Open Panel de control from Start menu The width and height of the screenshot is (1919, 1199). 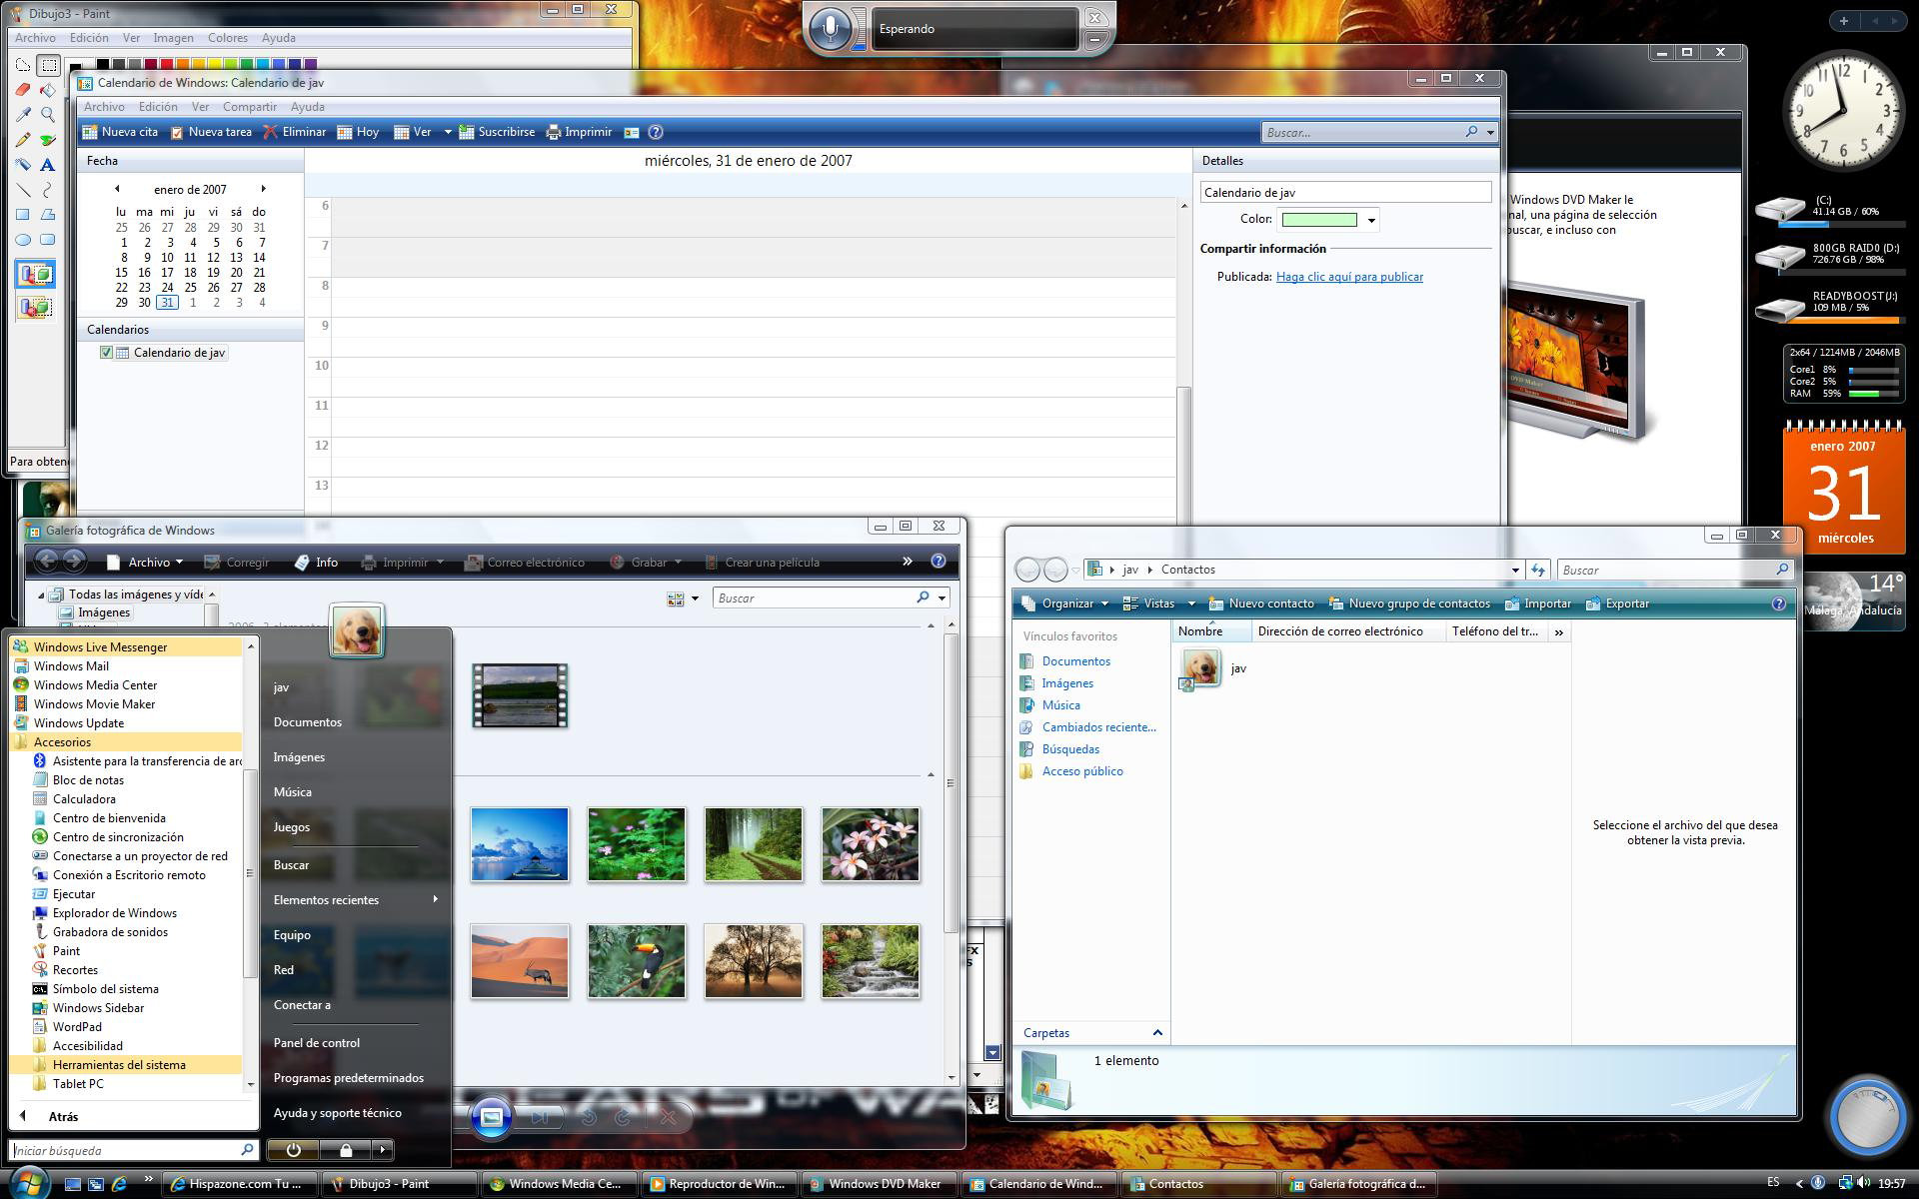tap(317, 1043)
